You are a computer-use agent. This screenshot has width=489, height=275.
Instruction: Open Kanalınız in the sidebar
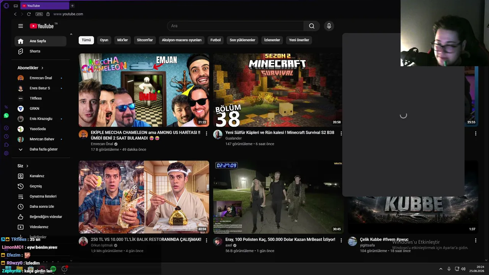(40, 176)
